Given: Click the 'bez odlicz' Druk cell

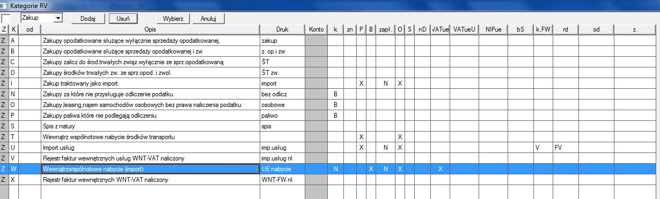Looking at the screenshot, I should (282, 94).
